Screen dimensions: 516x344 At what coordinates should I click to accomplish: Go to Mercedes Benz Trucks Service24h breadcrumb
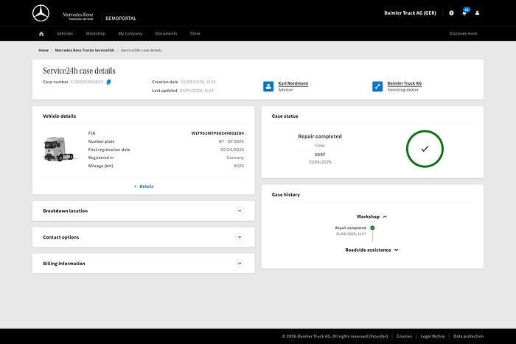coord(85,50)
